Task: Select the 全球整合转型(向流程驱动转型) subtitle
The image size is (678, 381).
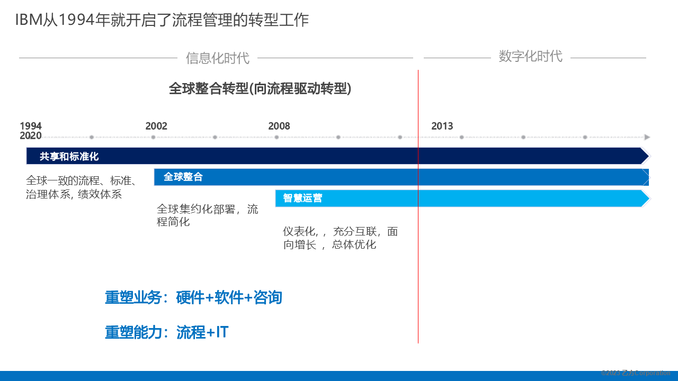Action: tap(260, 88)
